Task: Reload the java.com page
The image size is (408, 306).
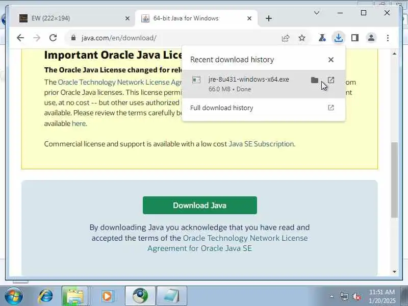Action: click(53, 38)
